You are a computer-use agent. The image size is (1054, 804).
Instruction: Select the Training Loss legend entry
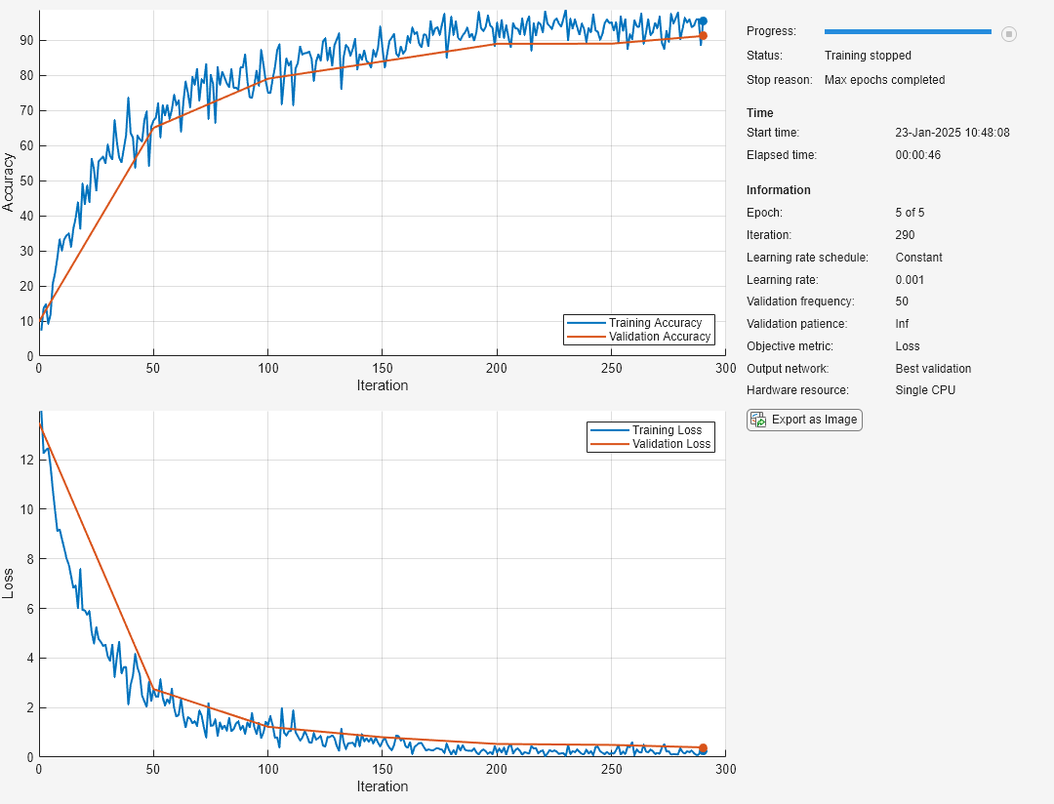pos(650,429)
